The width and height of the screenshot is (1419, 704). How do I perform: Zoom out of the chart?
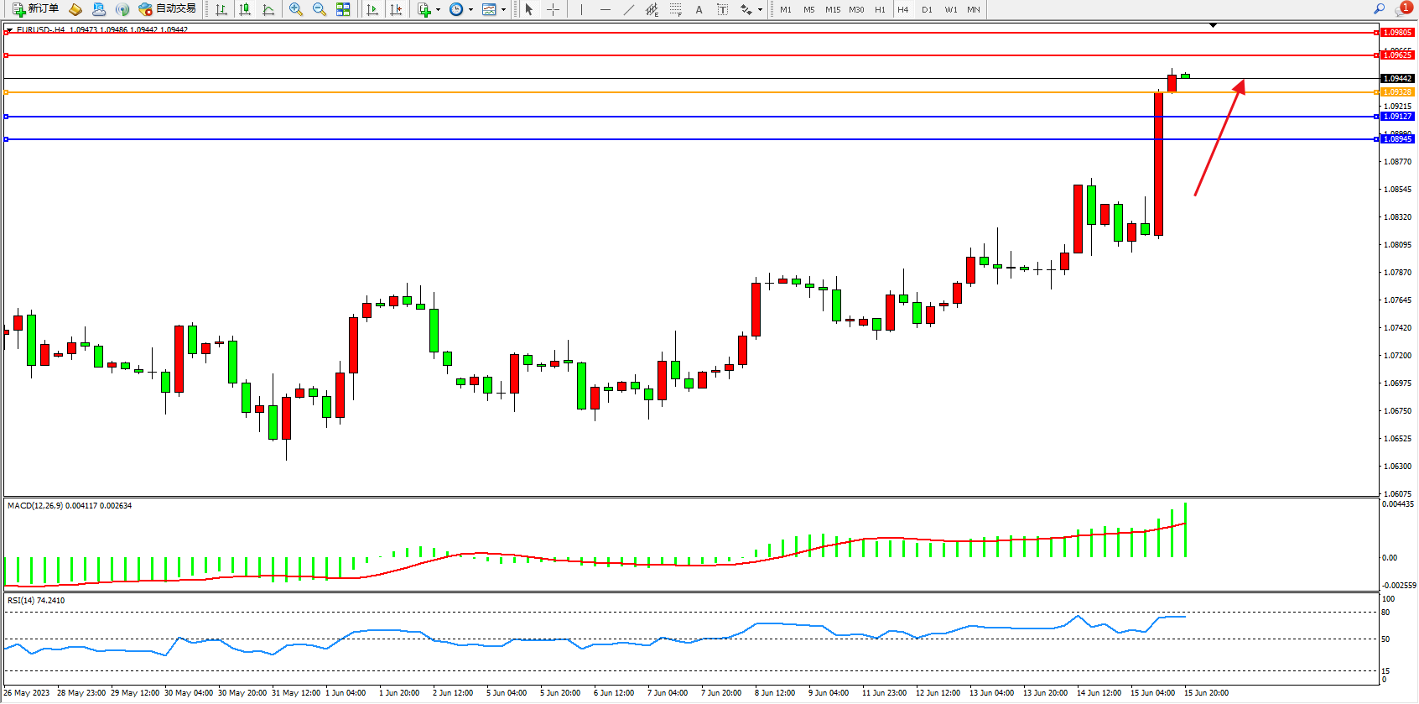click(x=320, y=9)
